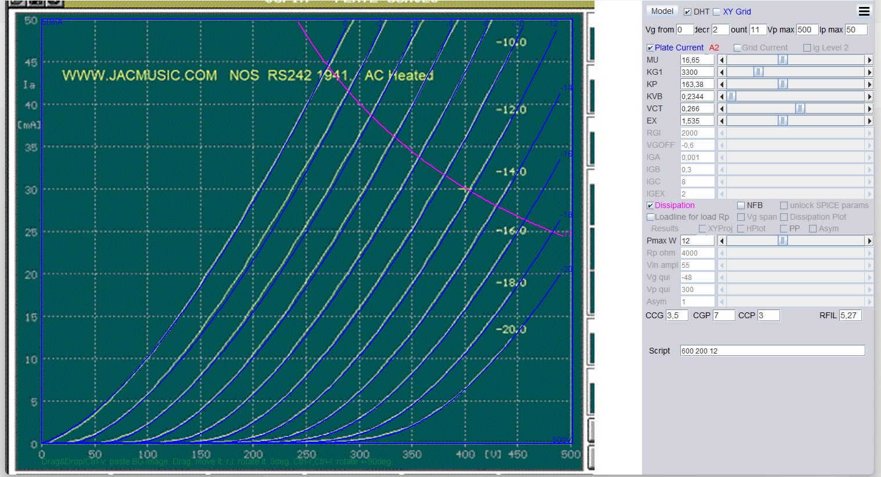Click the KP slider left arrow

722,85
